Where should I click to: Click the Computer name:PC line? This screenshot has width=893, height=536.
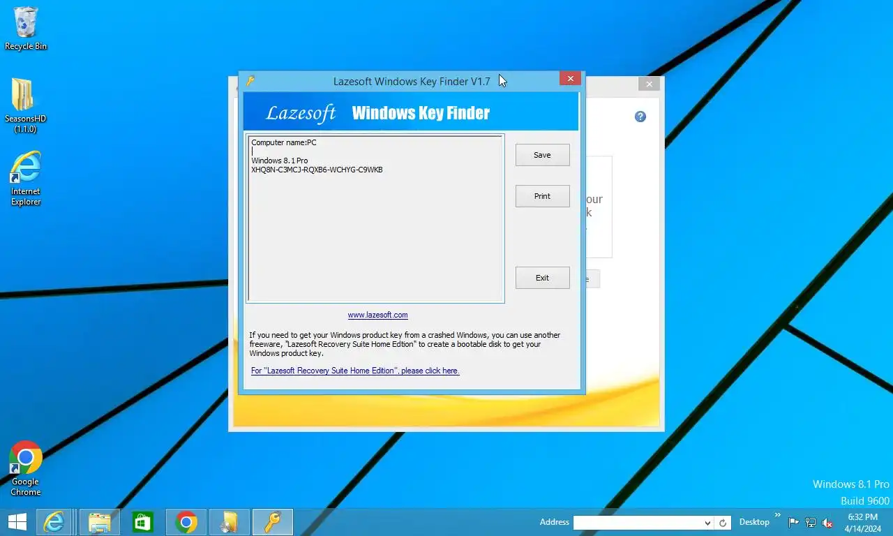pyautogui.click(x=283, y=142)
